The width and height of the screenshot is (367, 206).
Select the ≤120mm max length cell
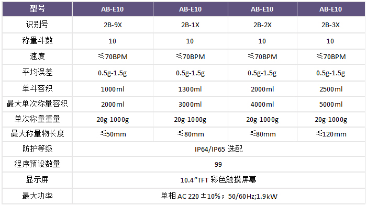[x=331, y=134]
